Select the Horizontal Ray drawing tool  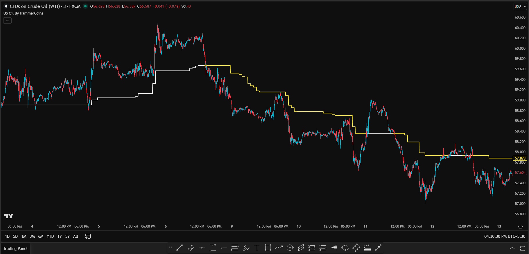pyautogui.click(x=224, y=248)
